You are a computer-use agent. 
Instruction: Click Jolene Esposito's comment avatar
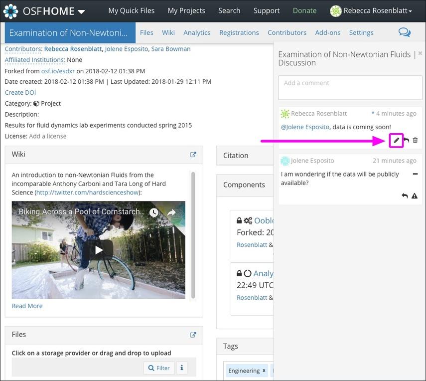tap(284, 161)
